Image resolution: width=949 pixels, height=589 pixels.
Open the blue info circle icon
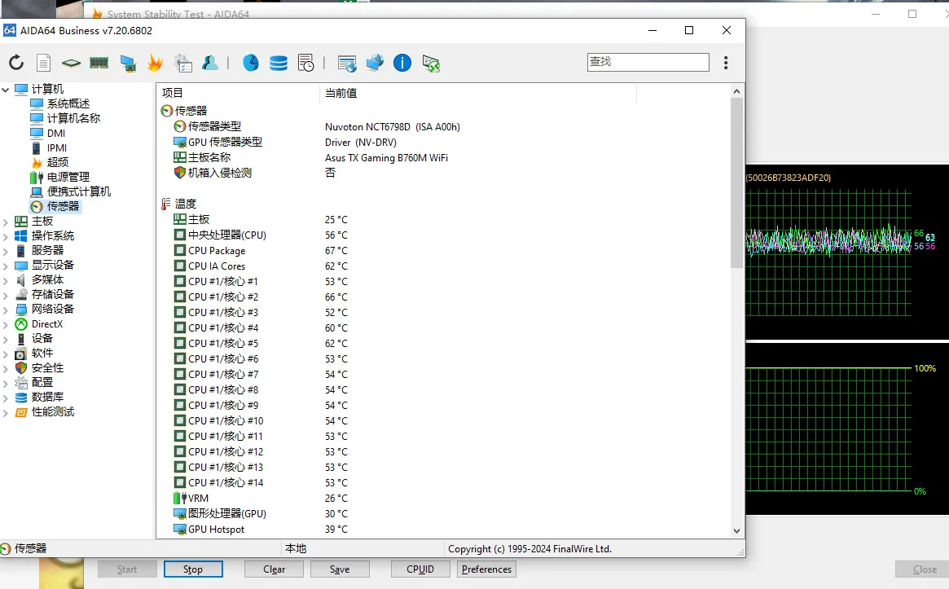(x=402, y=63)
